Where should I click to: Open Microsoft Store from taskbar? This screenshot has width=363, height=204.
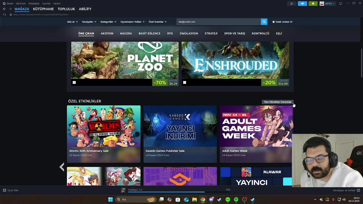pos(178,199)
